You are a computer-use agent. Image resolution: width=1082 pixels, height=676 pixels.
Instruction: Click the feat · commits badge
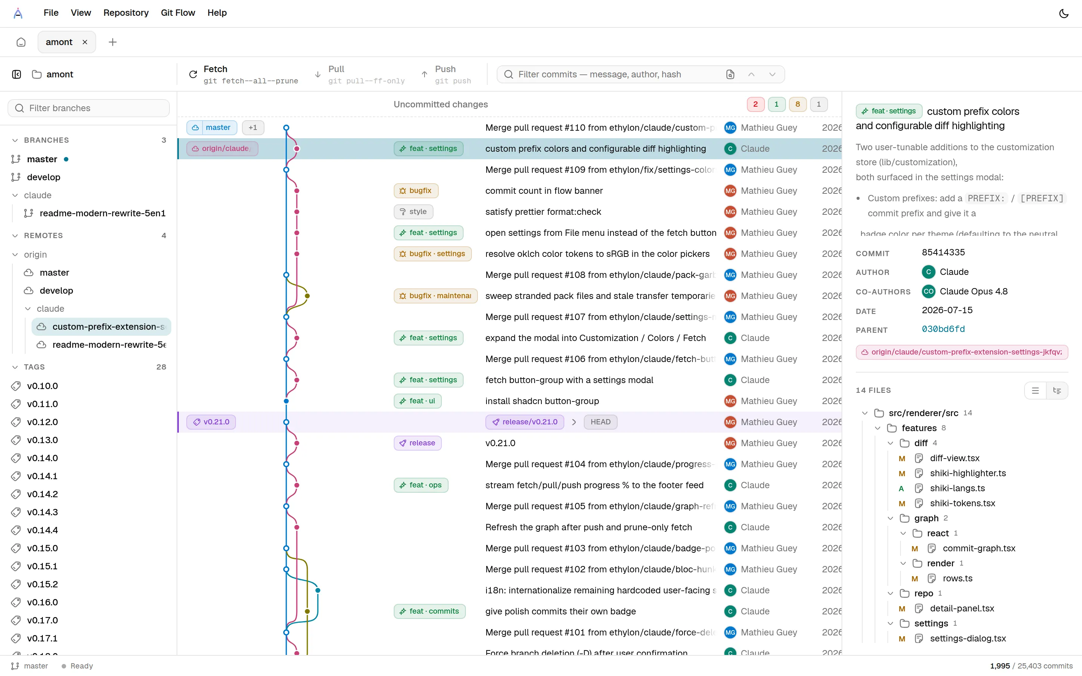click(x=429, y=611)
